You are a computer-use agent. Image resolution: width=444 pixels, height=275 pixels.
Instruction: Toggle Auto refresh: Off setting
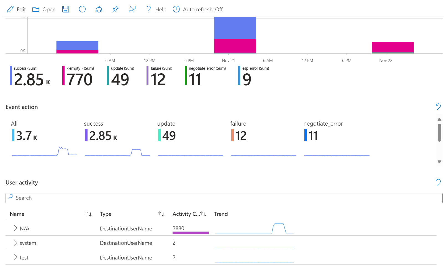click(198, 9)
